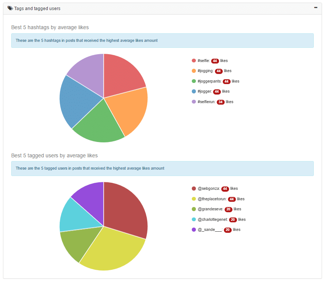Click the Tags and tagged users title
This screenshot has height=281, width=325.
coord(37,9)
